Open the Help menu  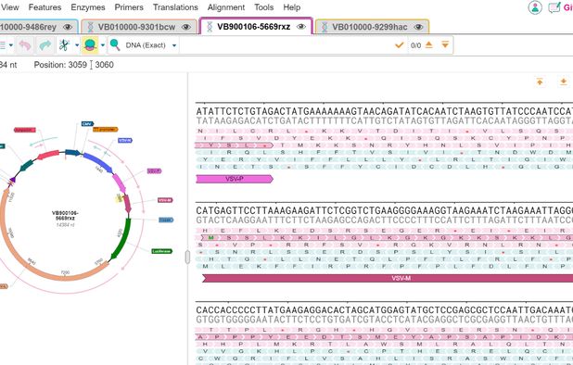[x=292, y=7]
